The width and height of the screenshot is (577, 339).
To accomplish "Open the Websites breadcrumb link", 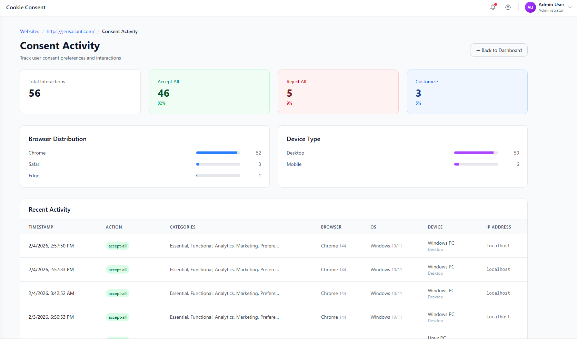I will coord(30,31).
